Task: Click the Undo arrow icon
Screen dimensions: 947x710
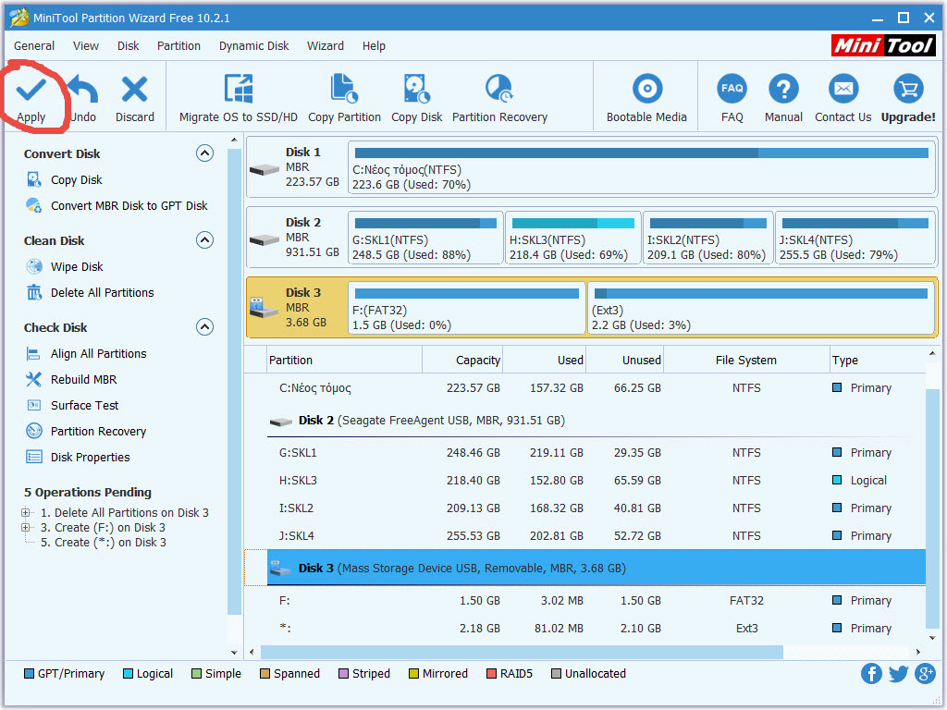Action: [82, 91]
